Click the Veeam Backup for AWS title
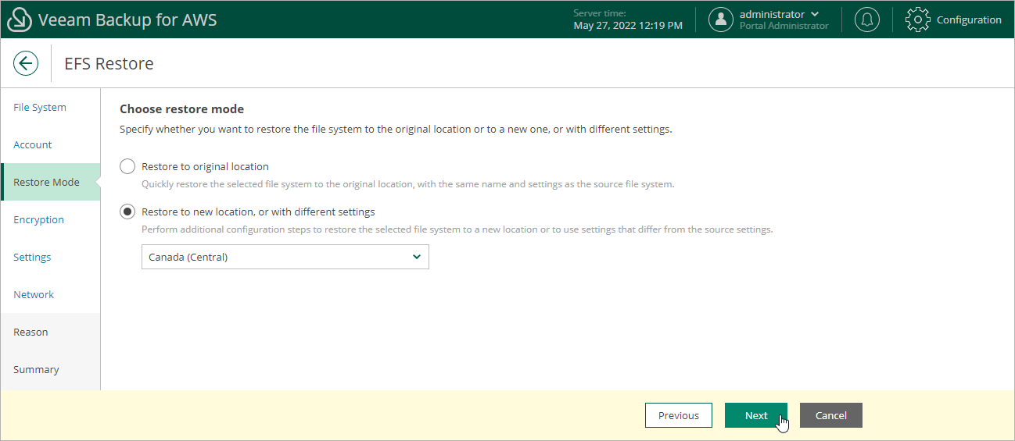Screen dimensions: 1015x441 pyautogui.click(x=127, y=20)
